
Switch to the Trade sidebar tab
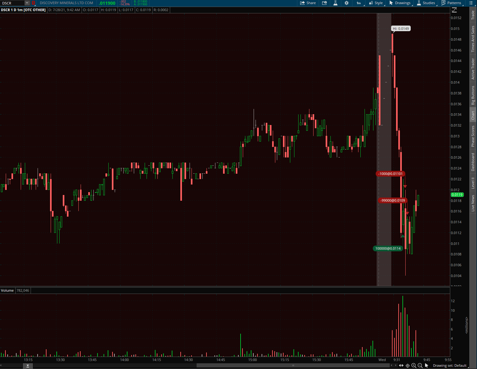pyautogui.click(x=473, y=15)
